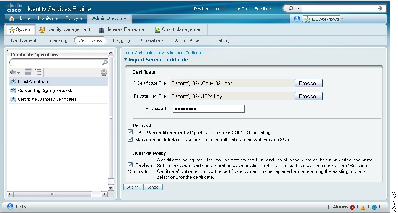Click the Cisco logo
The image size is (398, 213).
(14, 8)
